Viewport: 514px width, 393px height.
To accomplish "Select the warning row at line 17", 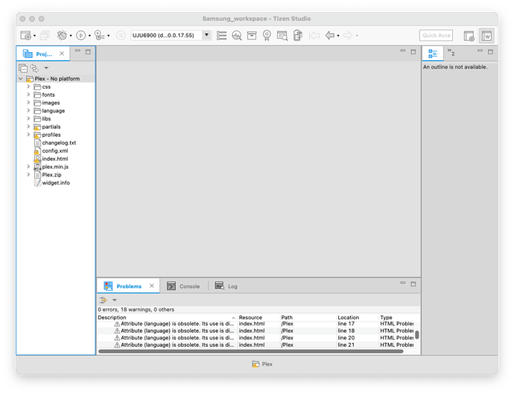I will pos(256,324).
